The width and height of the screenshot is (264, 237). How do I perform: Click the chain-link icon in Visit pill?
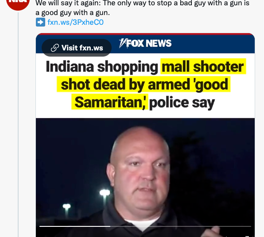pyautogui.click(x=55, y=48)
